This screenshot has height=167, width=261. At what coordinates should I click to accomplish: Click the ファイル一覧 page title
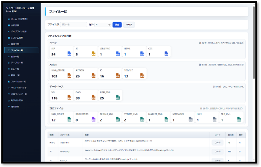(x=58, y=12)
